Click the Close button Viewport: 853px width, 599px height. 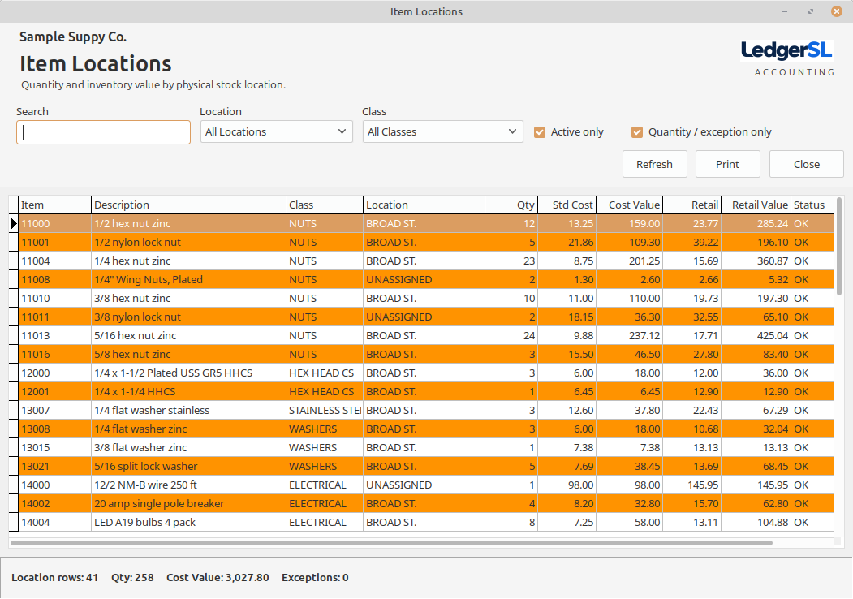(806, 164)
